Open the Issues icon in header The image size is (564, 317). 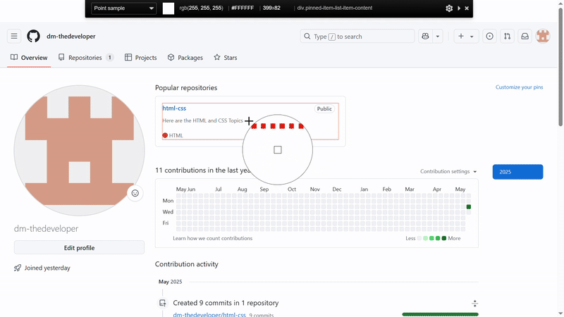click(x=489, y=37)
